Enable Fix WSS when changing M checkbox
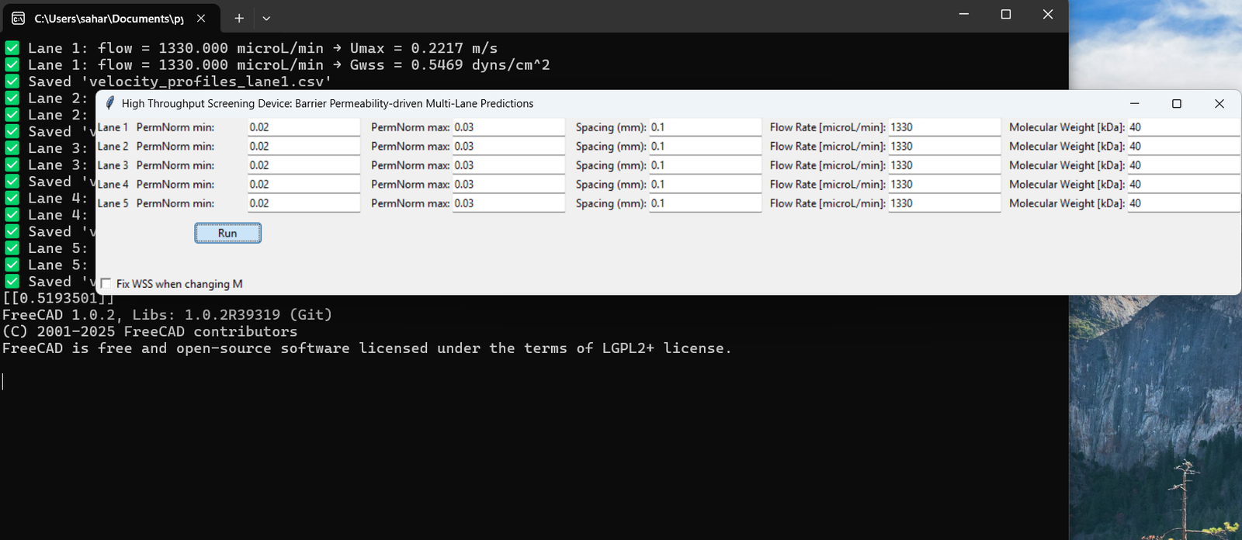This screenshot has width=1242, height=540. point(106,284)
